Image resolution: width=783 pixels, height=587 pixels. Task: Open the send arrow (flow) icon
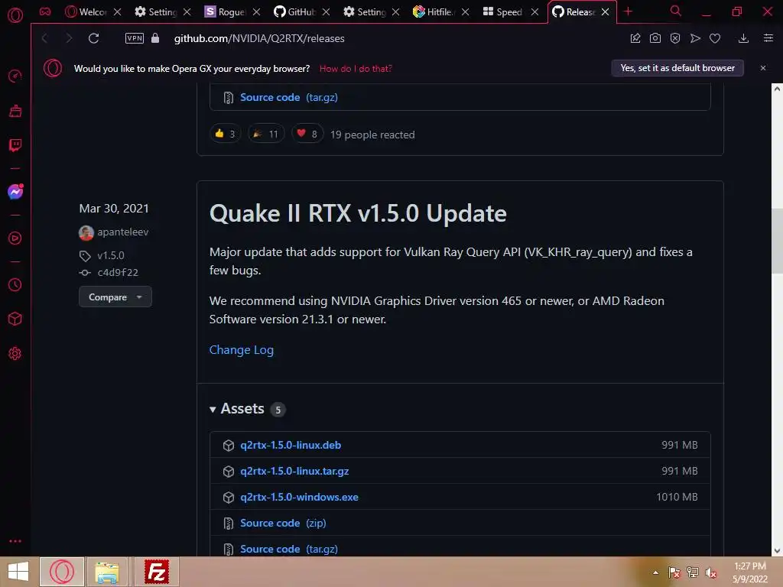click(x=695, y=38)
